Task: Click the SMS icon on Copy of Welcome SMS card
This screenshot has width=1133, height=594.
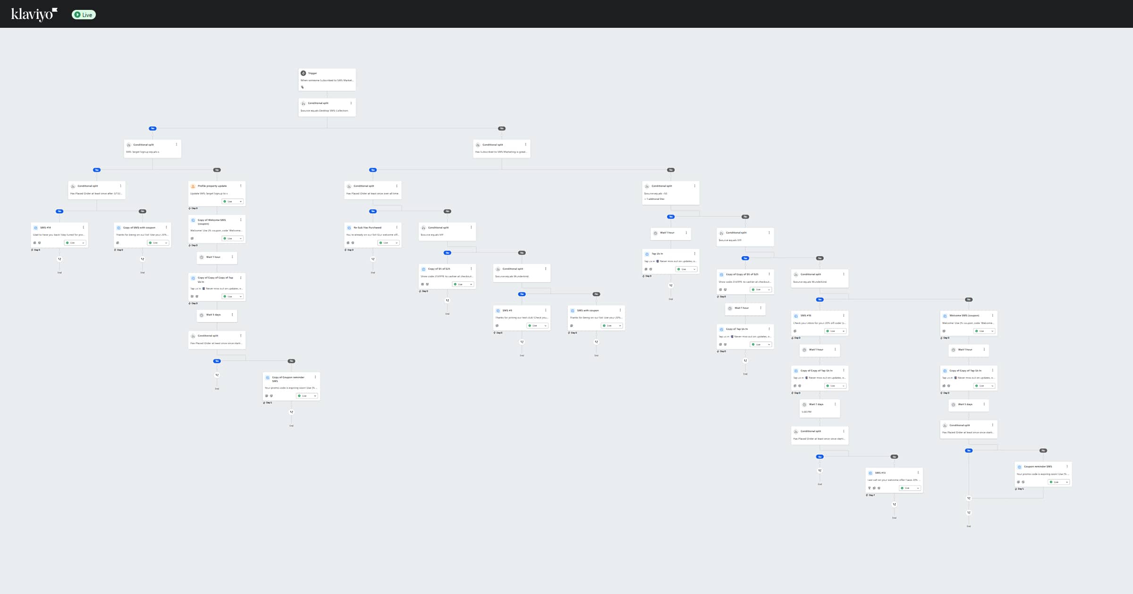Action: pos(193,220)
